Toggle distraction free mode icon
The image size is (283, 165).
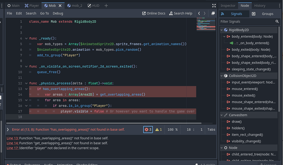point(214,6)
